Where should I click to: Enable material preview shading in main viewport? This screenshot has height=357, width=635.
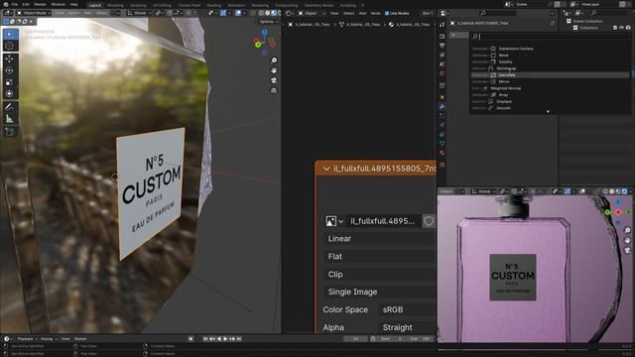pos(274,13)
